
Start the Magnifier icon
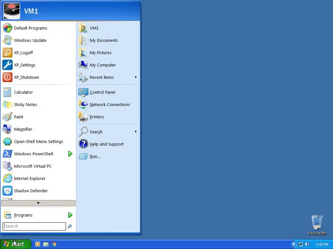click(7, 129)
